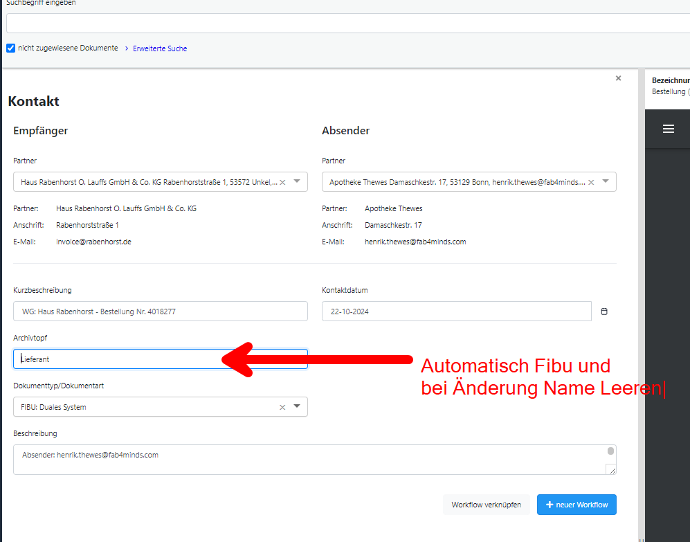Click the Workflow verknüpfen button
This screenshot has height=542, width=690.
point(486,505)
